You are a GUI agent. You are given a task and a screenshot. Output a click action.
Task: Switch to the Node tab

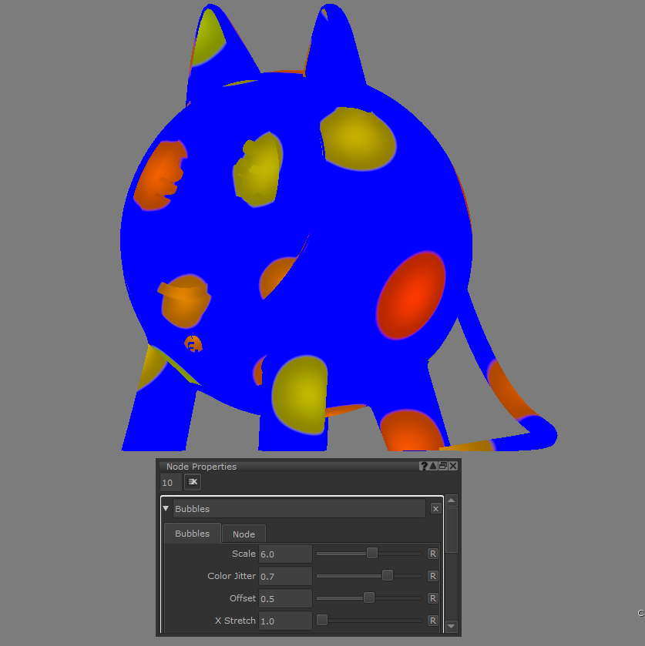coord(244,534)
